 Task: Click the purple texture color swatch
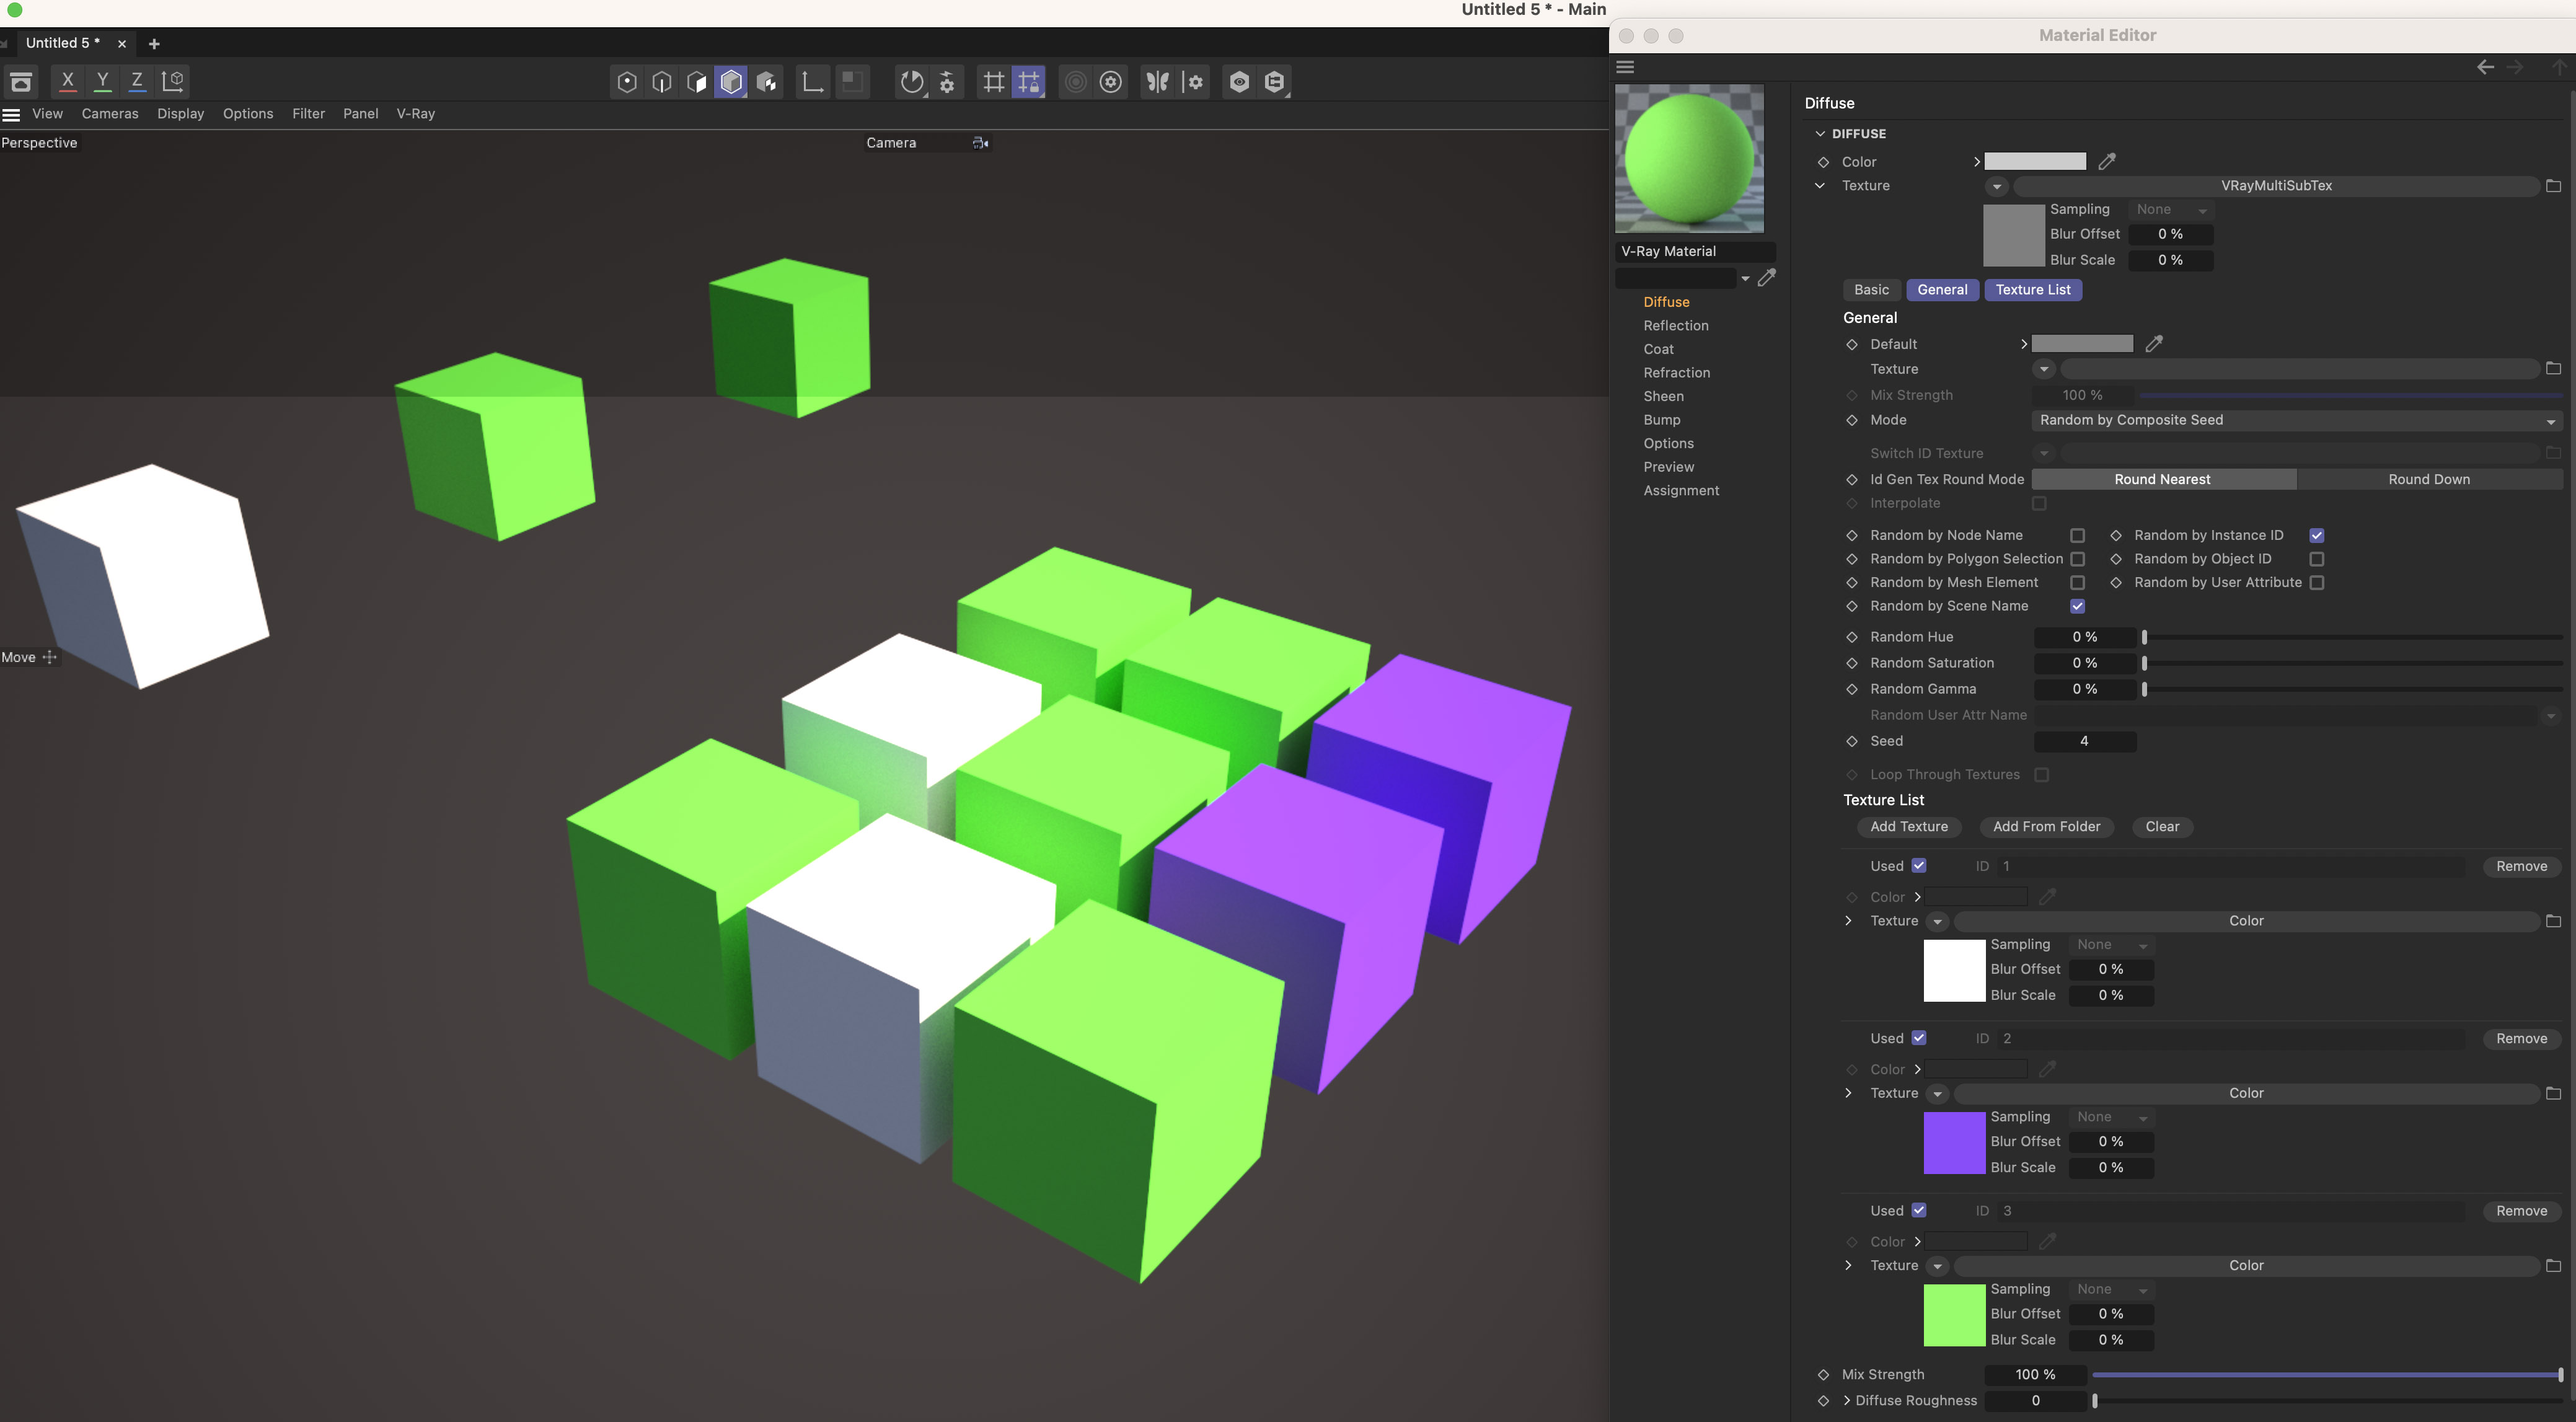(x=1953, y=1143)
